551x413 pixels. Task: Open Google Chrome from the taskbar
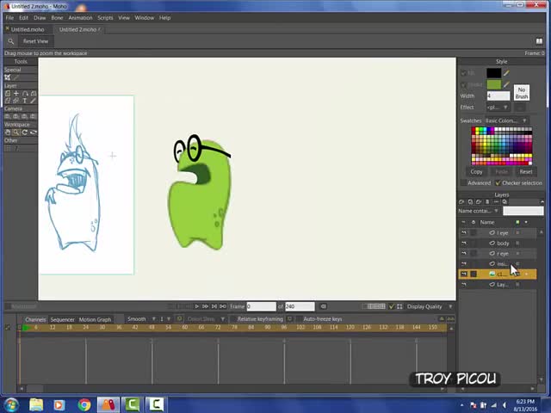(84, 404)
